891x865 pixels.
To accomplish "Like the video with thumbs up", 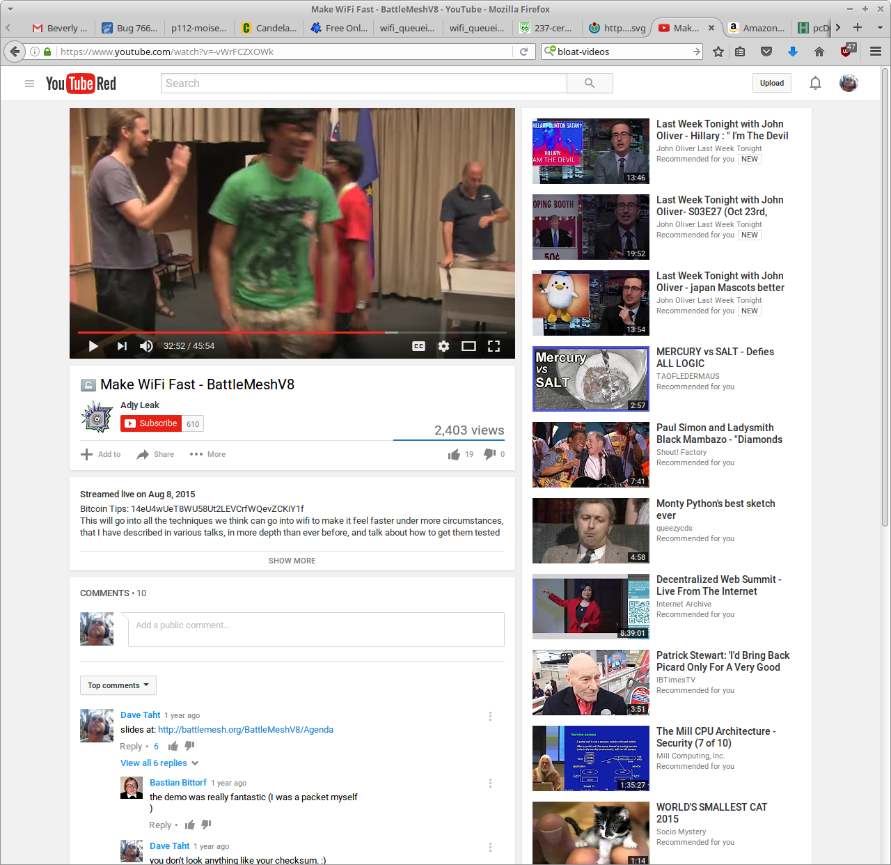I will [455, 454].
